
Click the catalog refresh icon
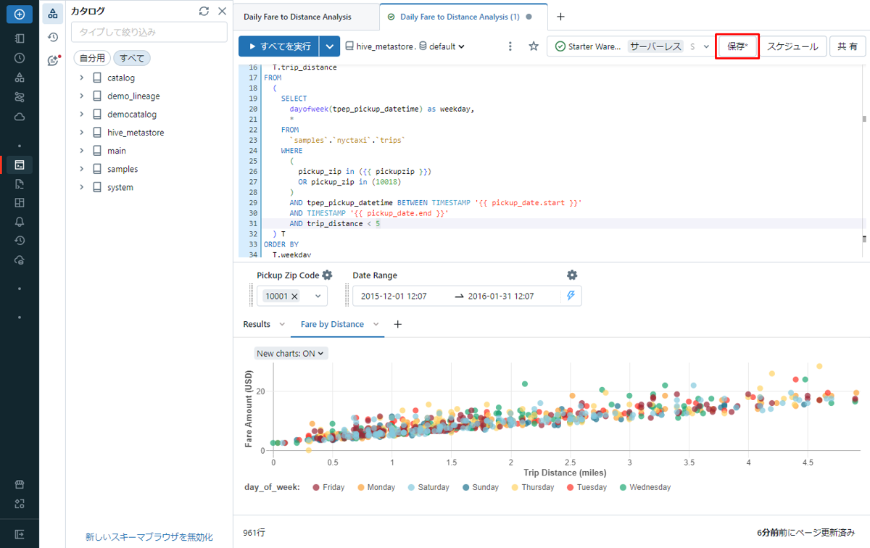coord(204,12)
